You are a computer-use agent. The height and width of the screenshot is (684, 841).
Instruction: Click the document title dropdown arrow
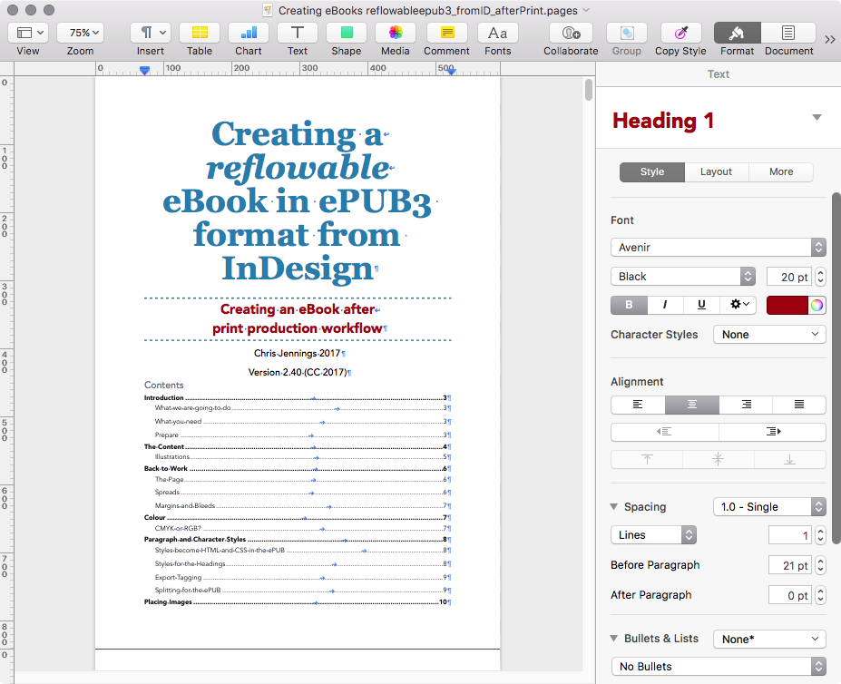(x=586, y=10)
